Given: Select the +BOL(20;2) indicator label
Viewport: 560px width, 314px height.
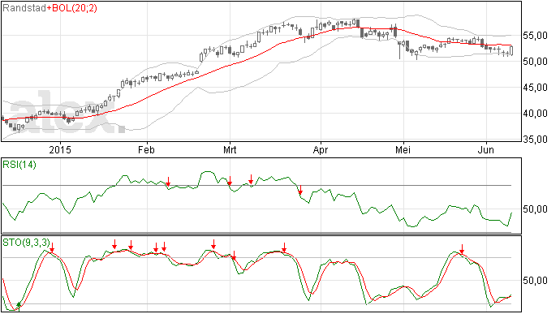Looking at the screenshot, I should click(71, 8).
